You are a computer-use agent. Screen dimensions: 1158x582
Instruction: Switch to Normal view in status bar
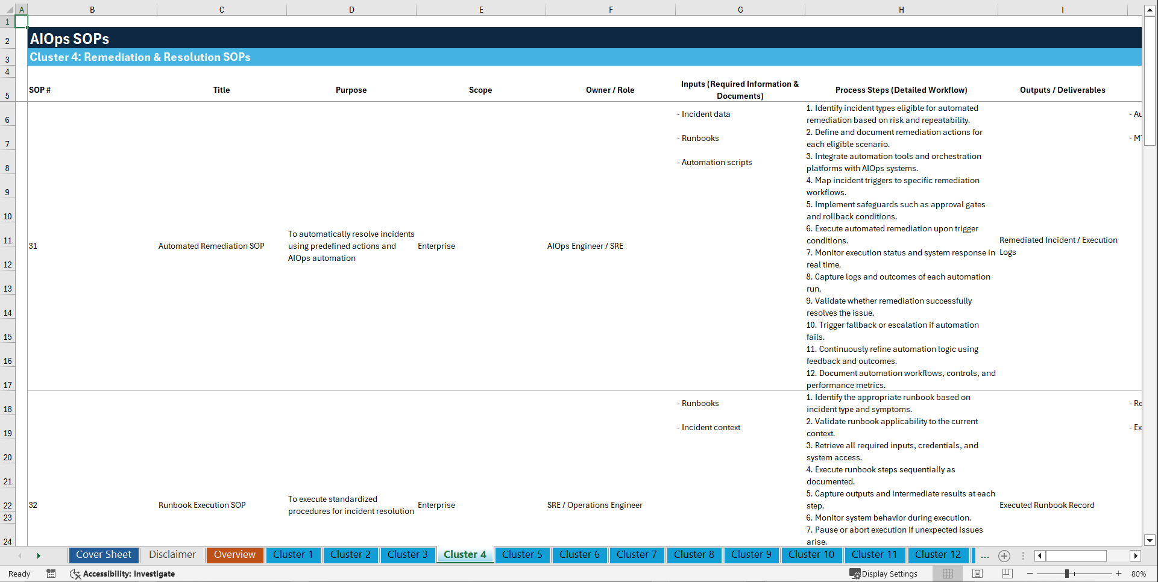947,574
